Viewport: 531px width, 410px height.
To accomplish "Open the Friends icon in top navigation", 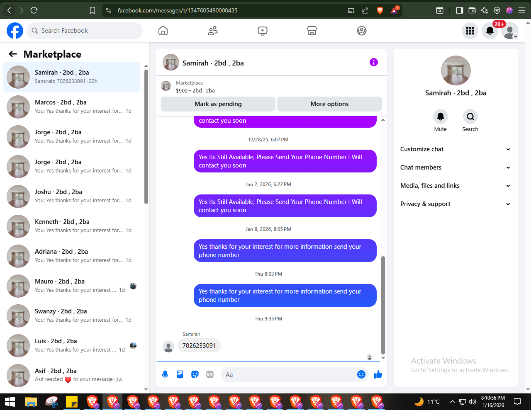I will pyautogui.click(x=213, y=31).
